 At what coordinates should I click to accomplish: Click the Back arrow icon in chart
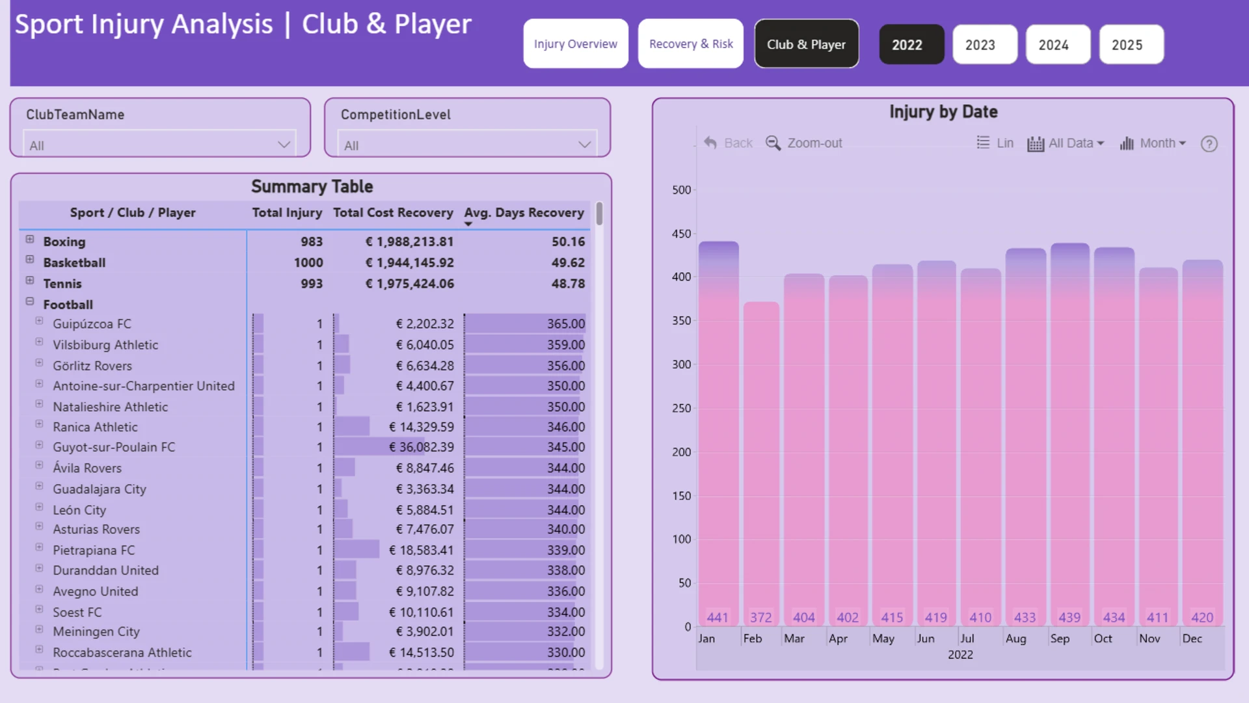[x=710, y=143]
